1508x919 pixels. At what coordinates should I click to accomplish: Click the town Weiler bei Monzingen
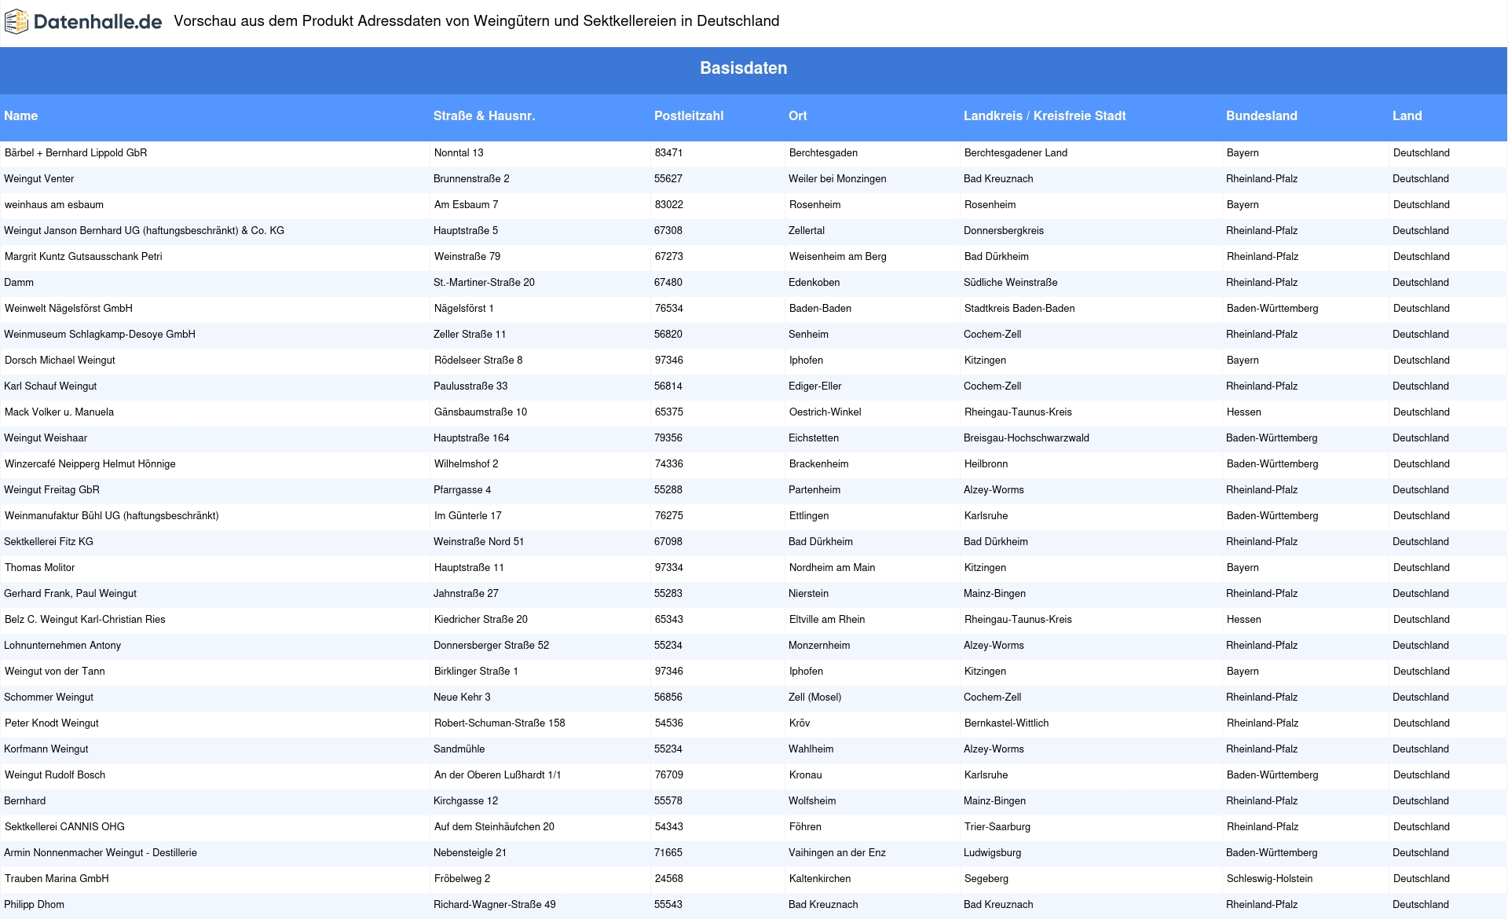click(837, 179)
